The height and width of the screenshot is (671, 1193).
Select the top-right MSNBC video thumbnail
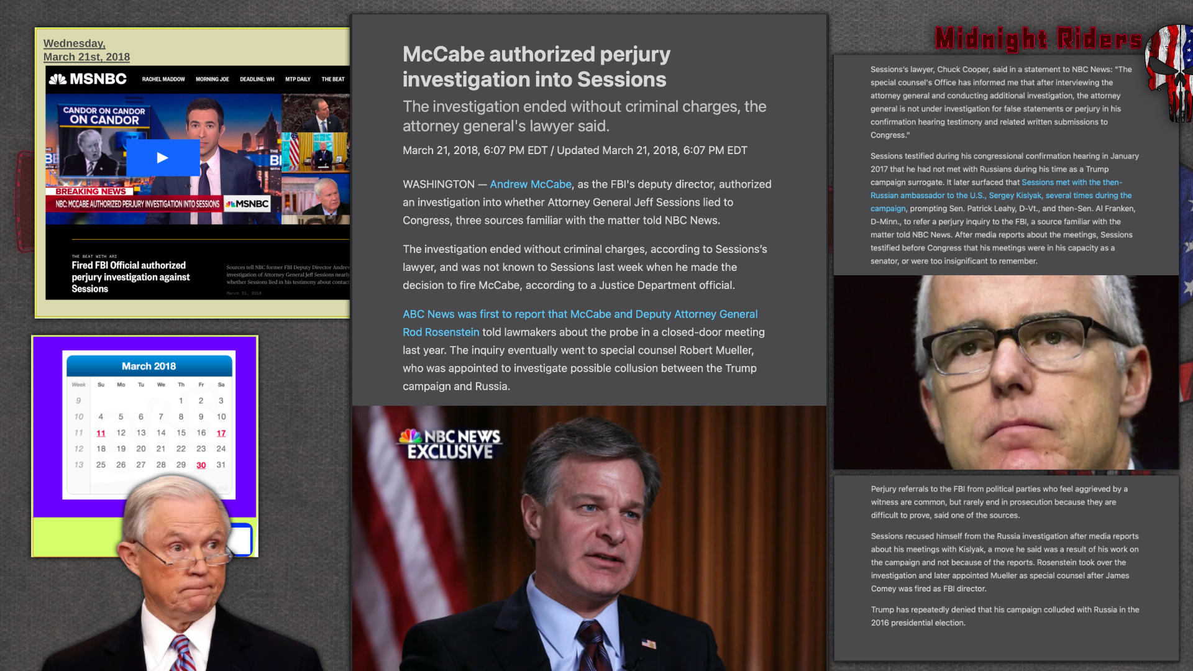point(316,112)
